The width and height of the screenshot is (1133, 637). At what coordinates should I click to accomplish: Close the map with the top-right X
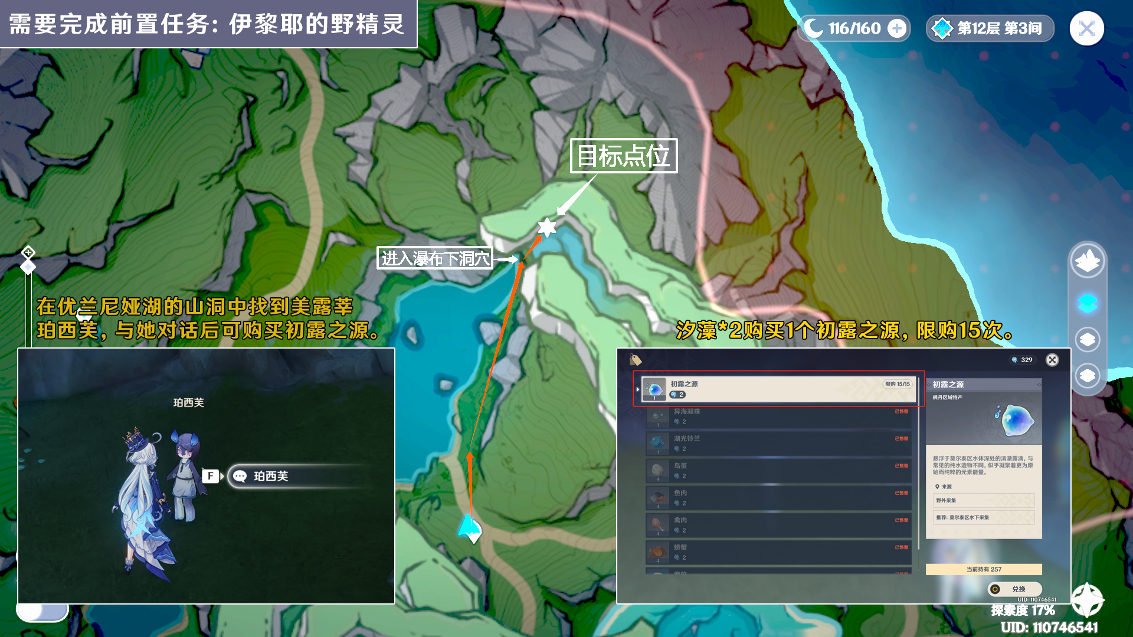click(1086, 28)
